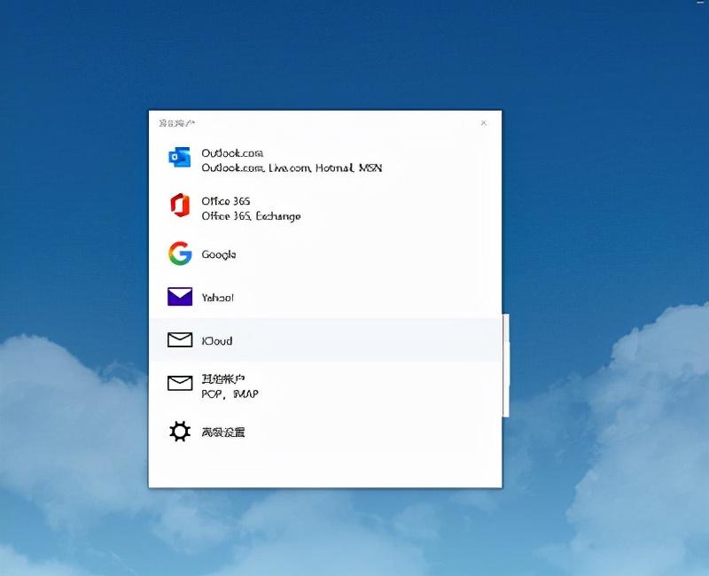Select the "Yahoo!" account label

(x=218, y=298)
